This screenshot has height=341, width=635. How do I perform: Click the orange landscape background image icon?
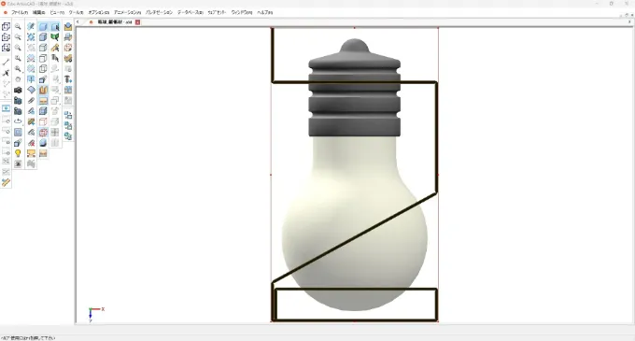tap(43, 153)
